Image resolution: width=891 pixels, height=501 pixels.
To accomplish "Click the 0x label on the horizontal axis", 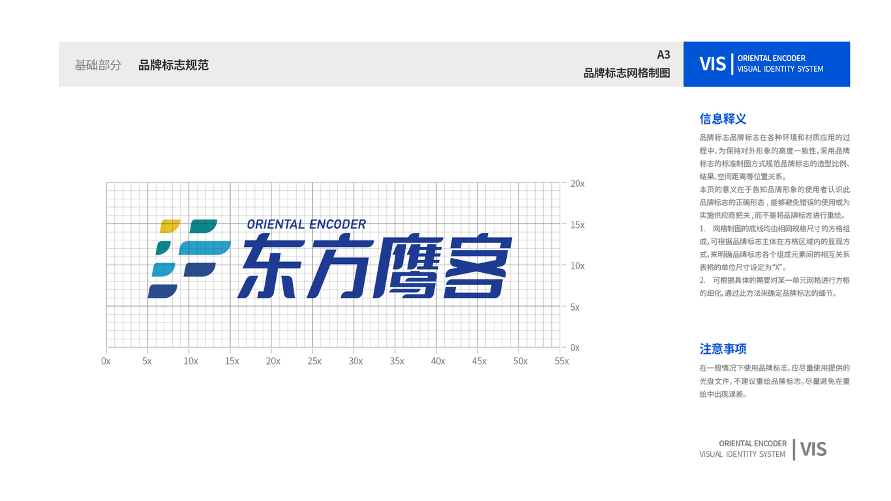I will tap(106, 361).
